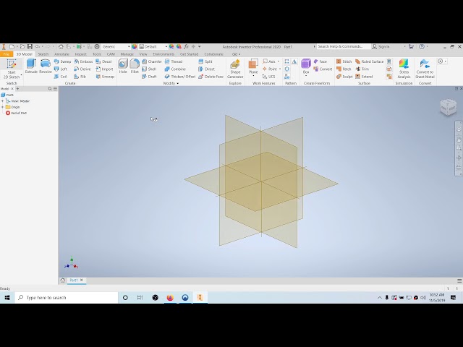The width and height of the screenshot is (463, 347).
Task: Open the Manage ribbon tab
Action: pos(127,54)
